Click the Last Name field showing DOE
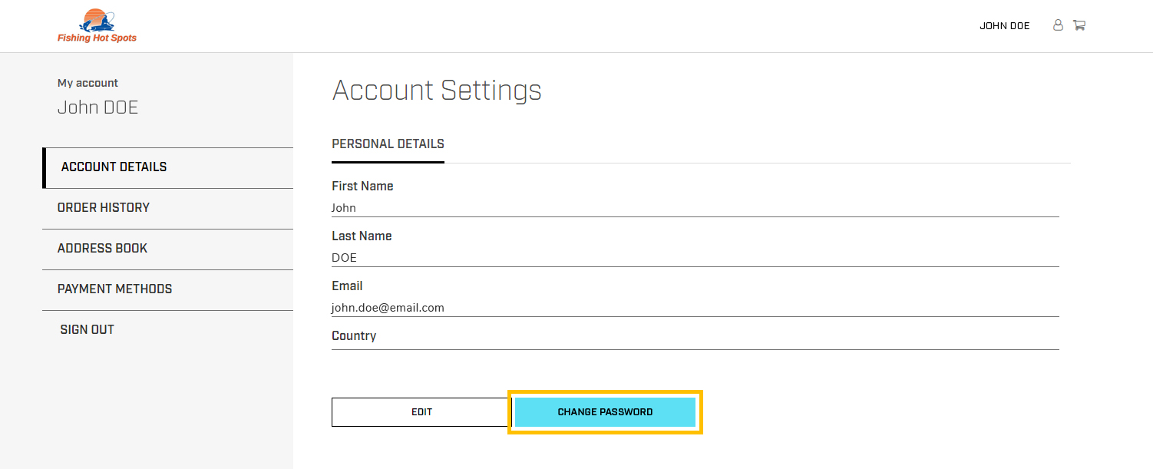Image resolution: width=1153 pixels, height=469 pixels. coord(695,258)
